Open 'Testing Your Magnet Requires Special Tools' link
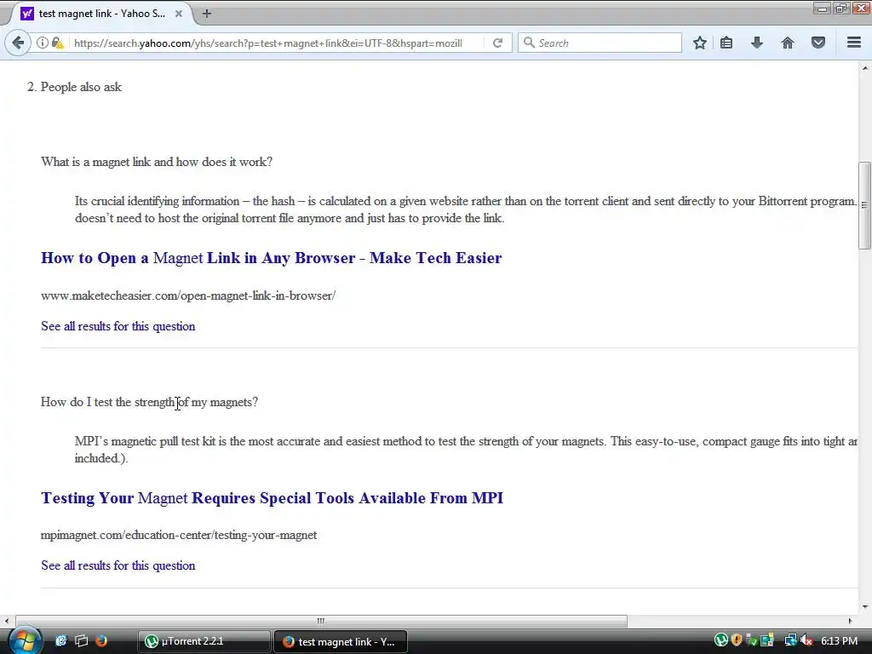Screen dimensions: 872x654 click(x=272, y=497)
